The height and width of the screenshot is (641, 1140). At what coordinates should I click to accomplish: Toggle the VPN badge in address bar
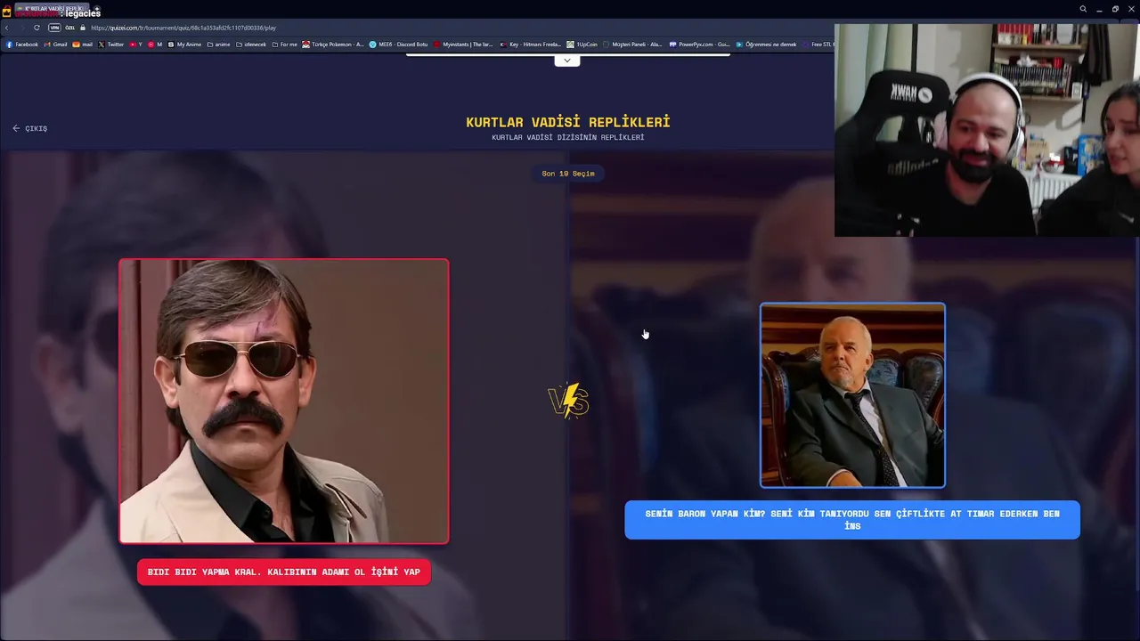click(x=54, y=28)
